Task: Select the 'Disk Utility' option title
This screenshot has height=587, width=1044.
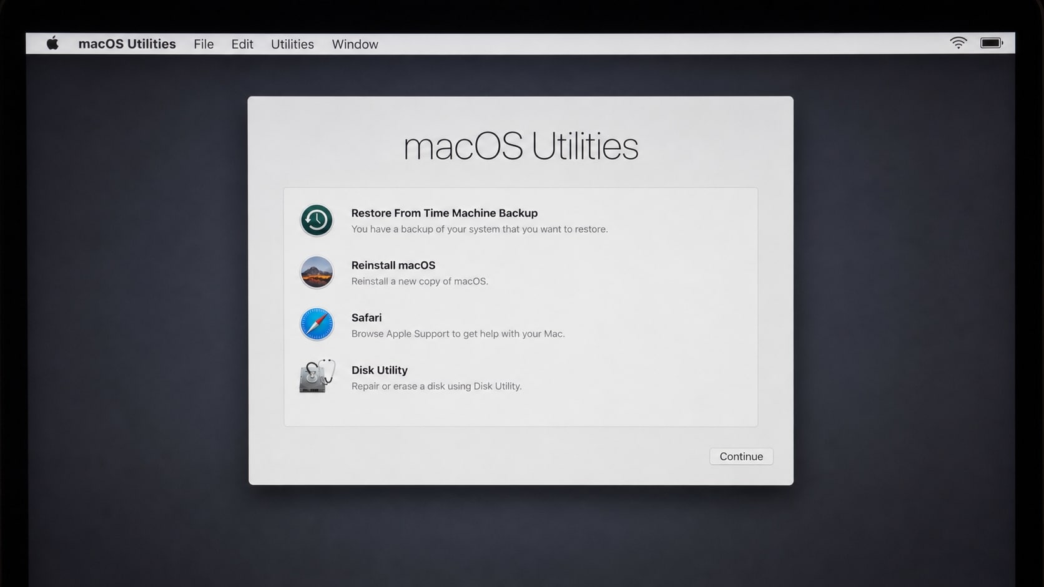Action: click(380, 371)
